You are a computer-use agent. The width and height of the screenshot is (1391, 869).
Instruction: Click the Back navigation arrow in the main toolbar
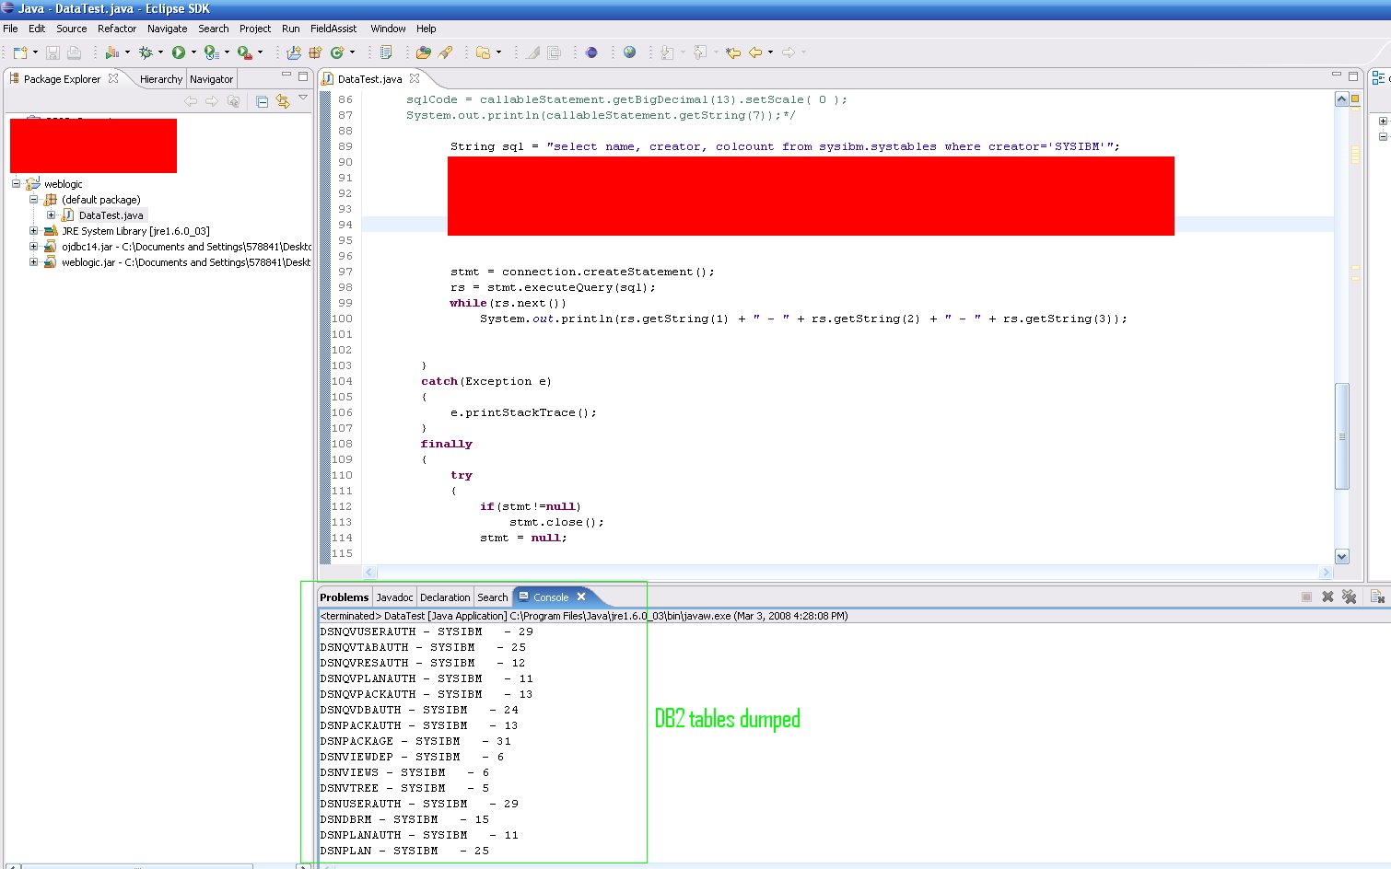(755, 52)
